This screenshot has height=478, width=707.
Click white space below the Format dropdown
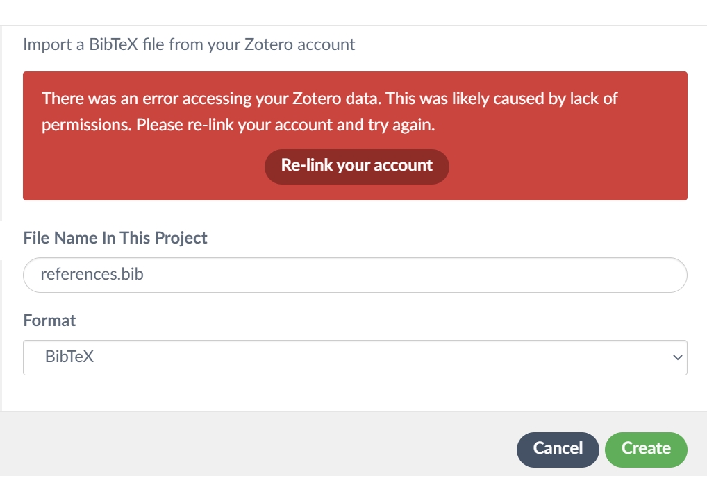[347, 394]
